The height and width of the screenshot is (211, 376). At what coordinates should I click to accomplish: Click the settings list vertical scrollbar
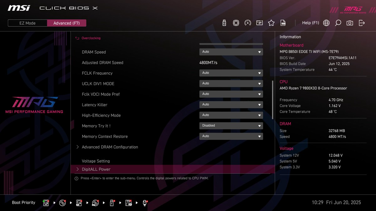click(273, 100)
